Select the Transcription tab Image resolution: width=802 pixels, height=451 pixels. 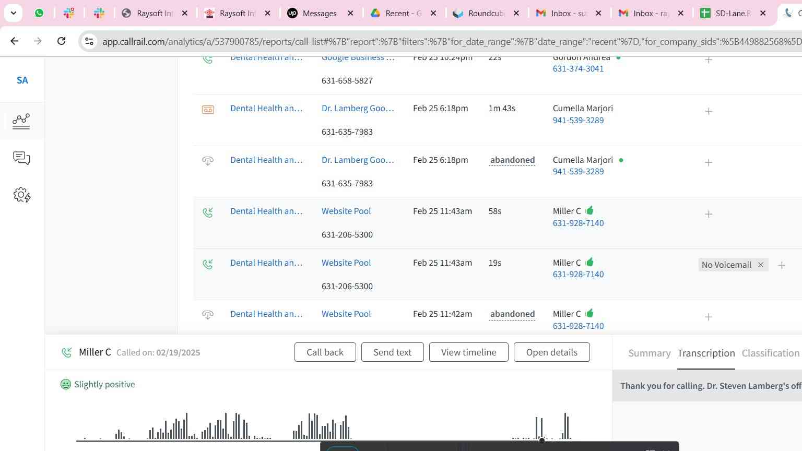[x=706, y=353]
